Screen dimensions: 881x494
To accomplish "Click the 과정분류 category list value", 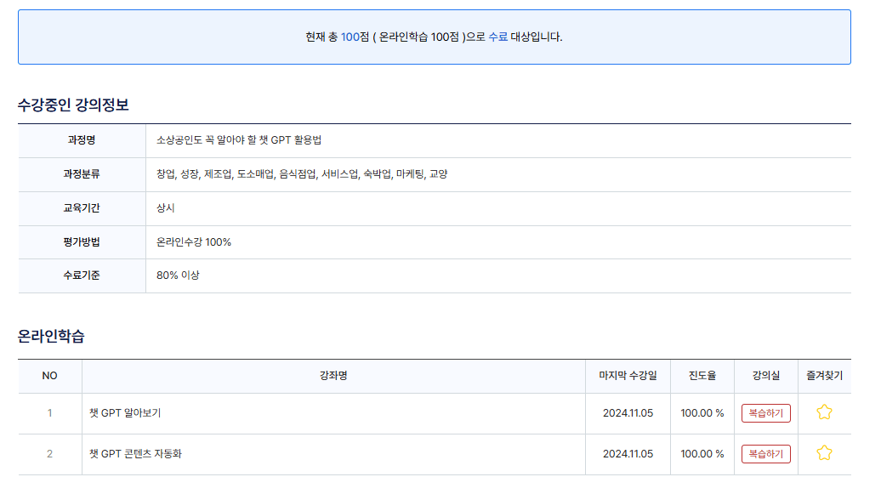I will pos(302,174).
